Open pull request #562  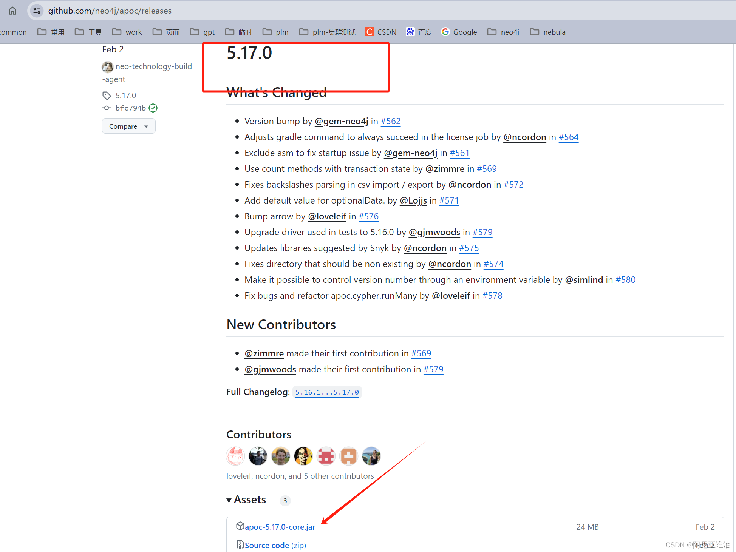391,121
